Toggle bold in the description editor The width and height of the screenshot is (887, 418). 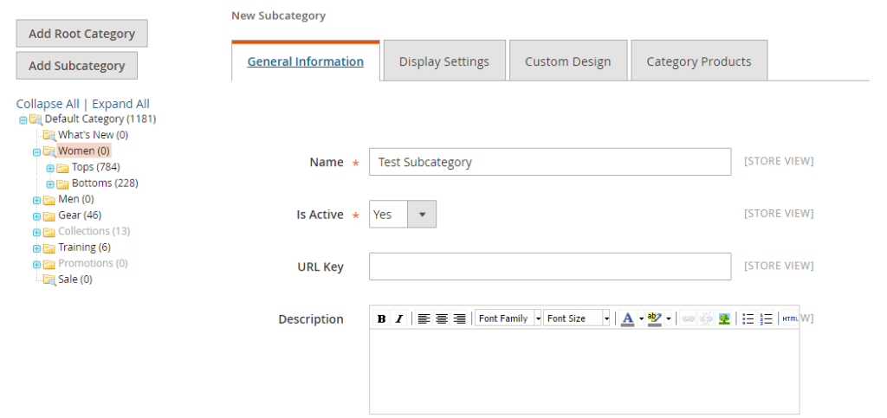pos(381,318)
